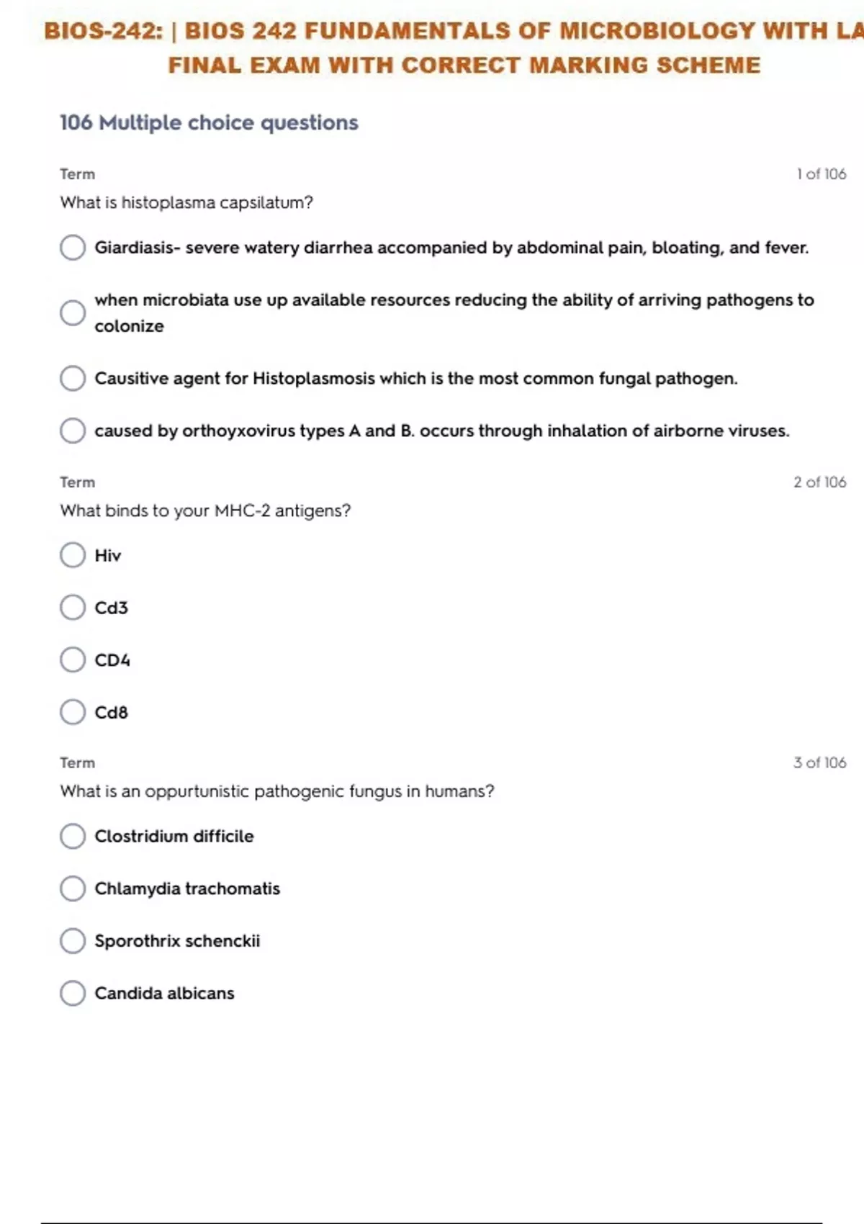Click the 106 Multiple choice questions heading
Image resolution: width=864 pixels, height=1224 pixels.
point(209,122)
